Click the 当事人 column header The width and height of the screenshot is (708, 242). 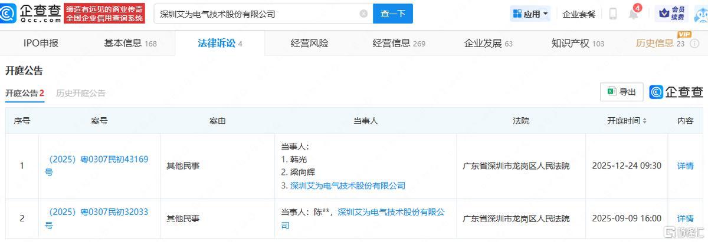[x=365, y=121]
